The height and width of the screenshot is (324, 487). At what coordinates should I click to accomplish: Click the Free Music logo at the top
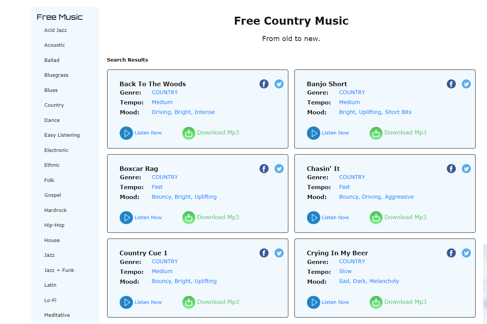click(x=59, y=17)
